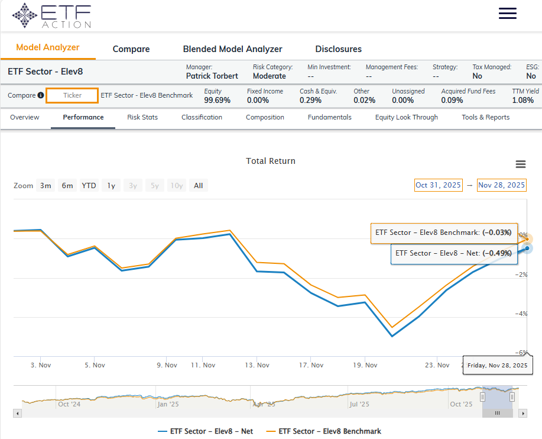The image size is (542, 439).
Task: Open the main hamburger navigation menu
Action: 507,14
